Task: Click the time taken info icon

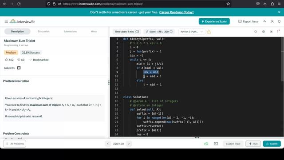Action: click(x=137, y=32)
